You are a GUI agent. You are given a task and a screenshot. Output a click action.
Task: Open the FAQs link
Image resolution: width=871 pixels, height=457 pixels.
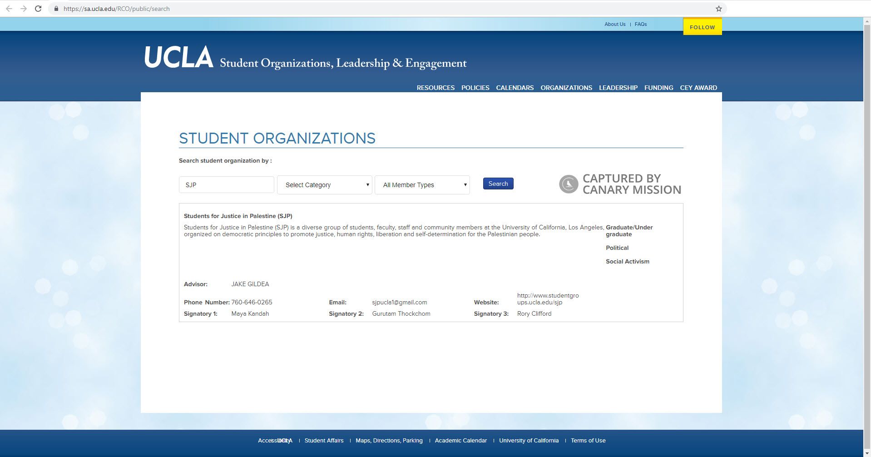(x=640, y=24)
